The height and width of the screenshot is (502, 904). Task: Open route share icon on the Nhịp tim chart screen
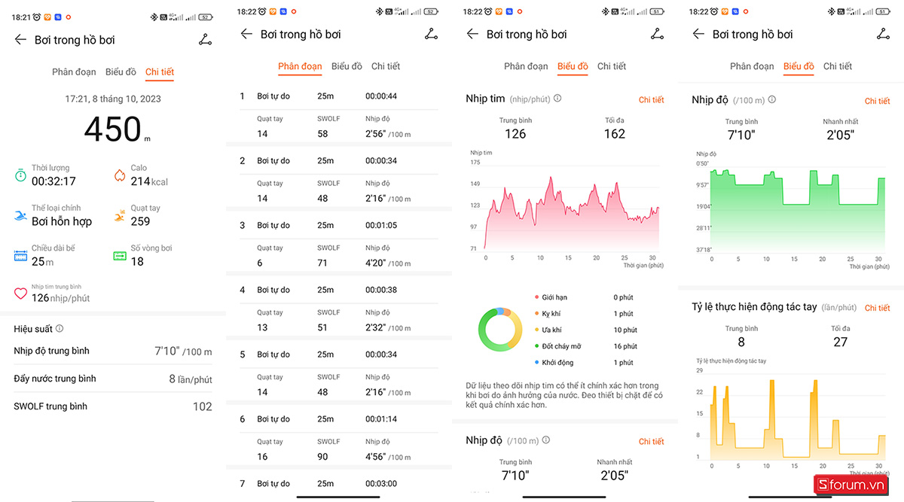click(657, 34)
